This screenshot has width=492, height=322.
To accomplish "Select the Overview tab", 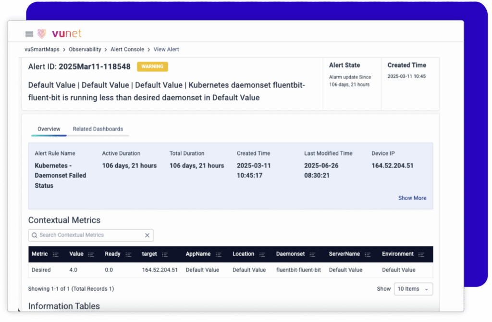I will pos(49,129).
